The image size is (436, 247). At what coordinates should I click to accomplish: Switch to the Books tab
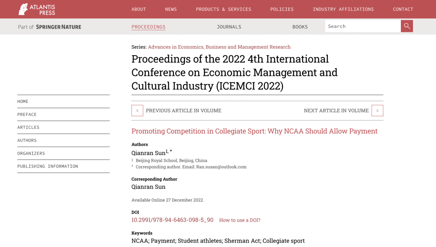300,27
